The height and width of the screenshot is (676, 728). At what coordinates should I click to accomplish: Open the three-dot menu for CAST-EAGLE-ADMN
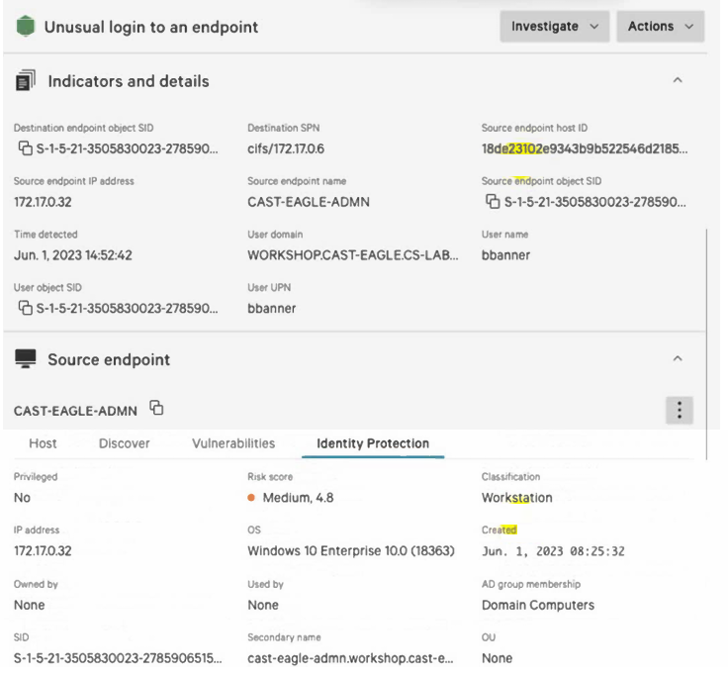tap(680, 410)
